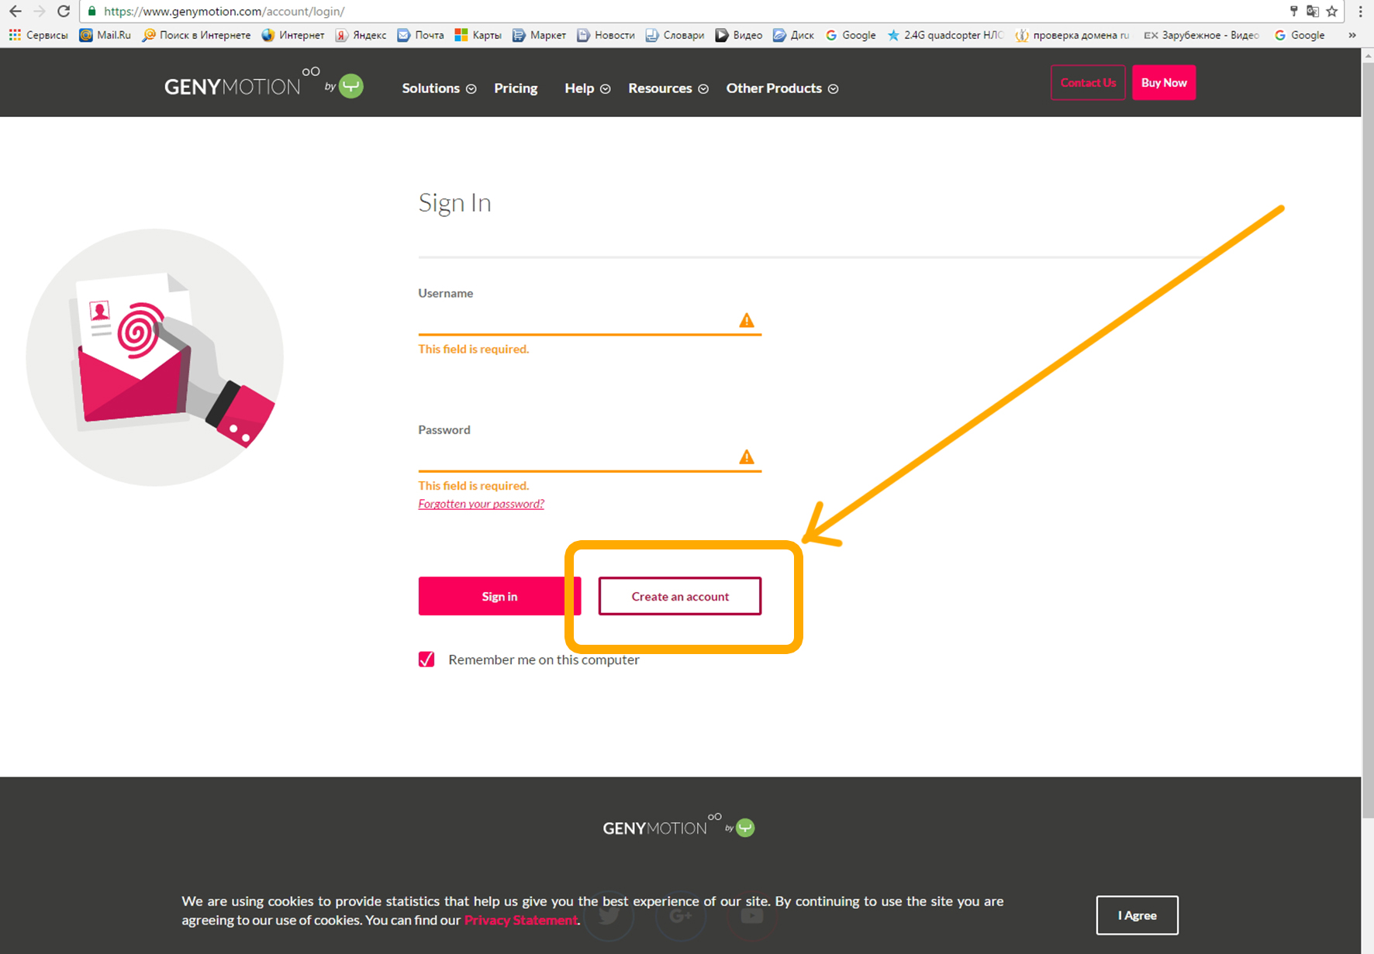Open the Маркет bookmark
Image resolution: width=1374 pixels, height=954 pixels.
539,35
